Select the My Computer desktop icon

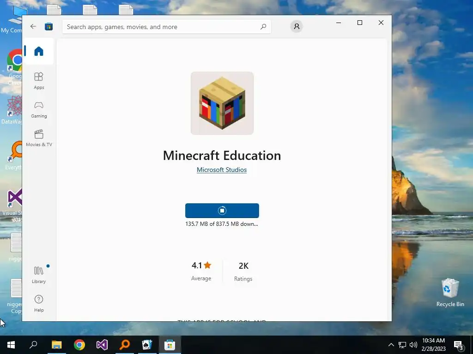click(12, 19)
